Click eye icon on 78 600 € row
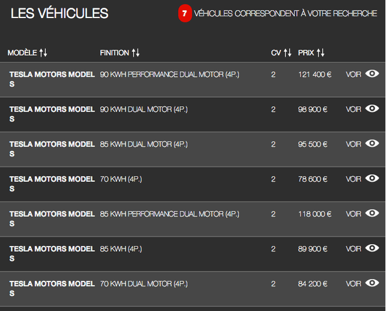386x311 pixels. coord(372,179)
